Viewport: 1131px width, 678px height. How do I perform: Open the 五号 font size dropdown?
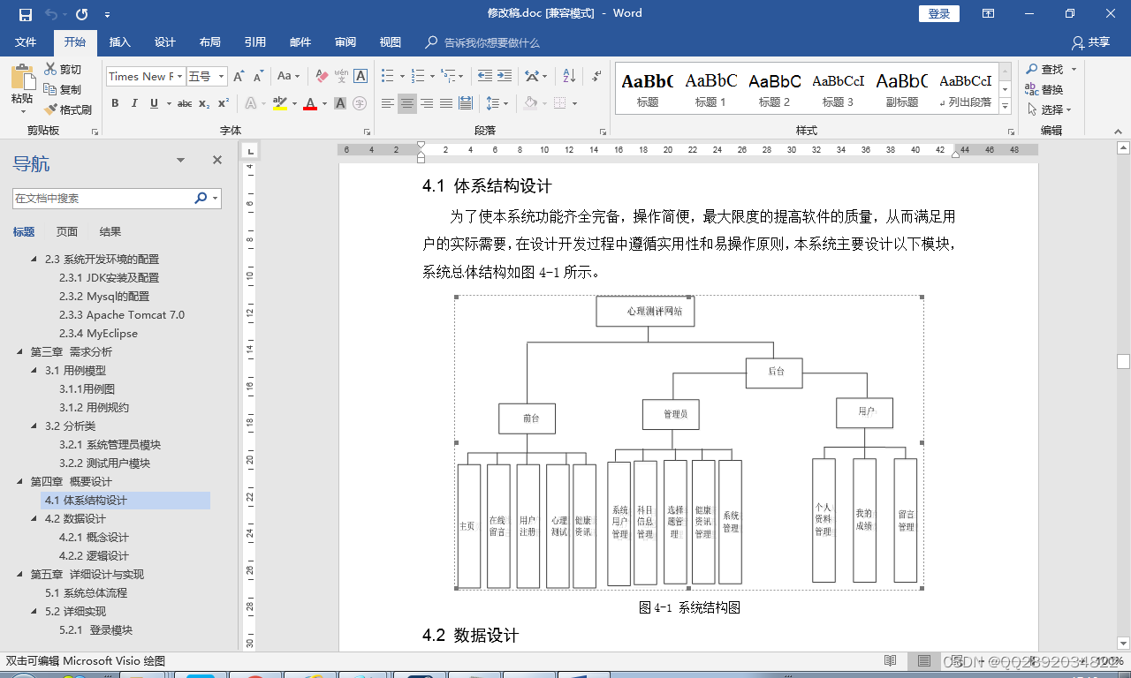pos(221,76)
